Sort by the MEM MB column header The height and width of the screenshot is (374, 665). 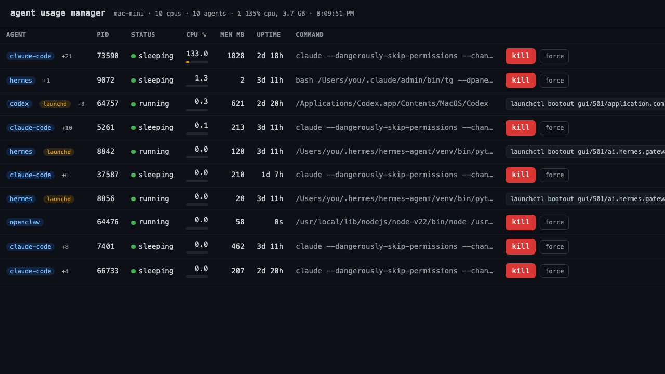232,35
